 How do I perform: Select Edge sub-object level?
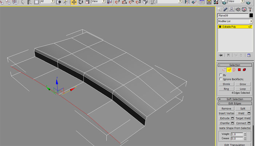point(229,70)
